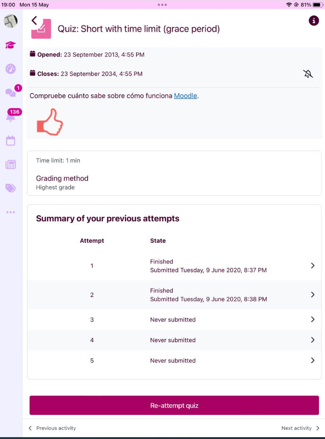The height and width of the screenshot is (439, 325).
Task: Open attempt 5 never submitted row
Action: [174, 361]
